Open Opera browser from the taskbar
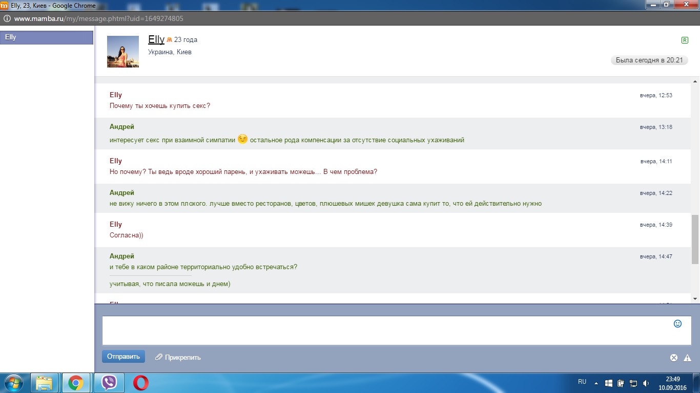 click(x=140, y=383)
